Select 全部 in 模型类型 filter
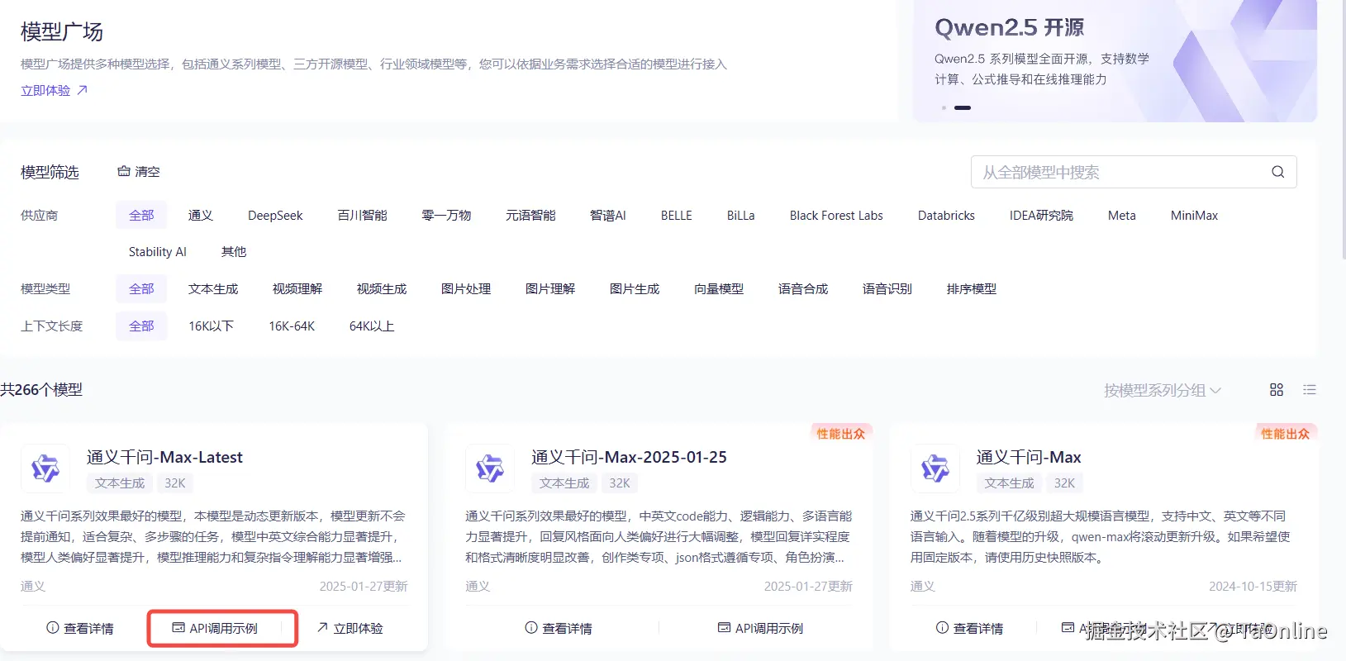1346x661 pixels. (x=141, y=288)
